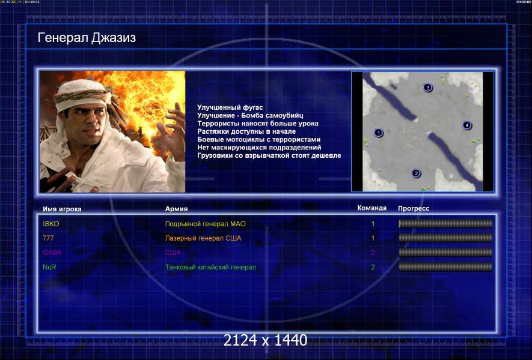532x360 pixels.
Task: Click the title 'Генерал Джазиз'
Action: (x=87, y=38)
